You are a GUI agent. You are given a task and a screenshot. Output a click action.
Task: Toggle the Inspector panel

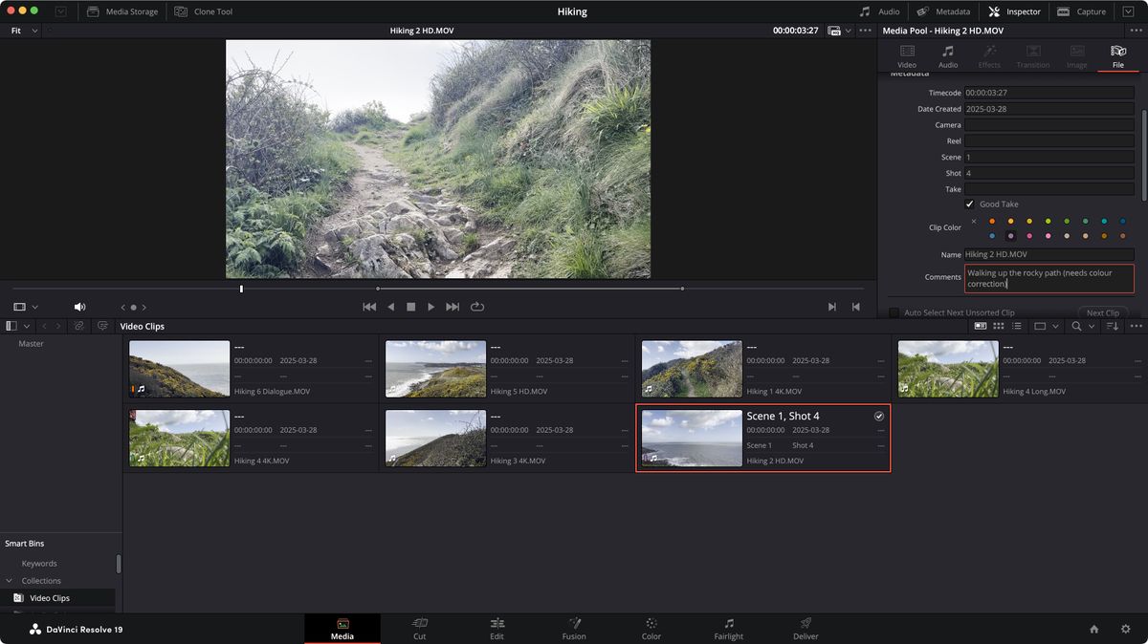pyautogui.click(x=1014, y=11)
